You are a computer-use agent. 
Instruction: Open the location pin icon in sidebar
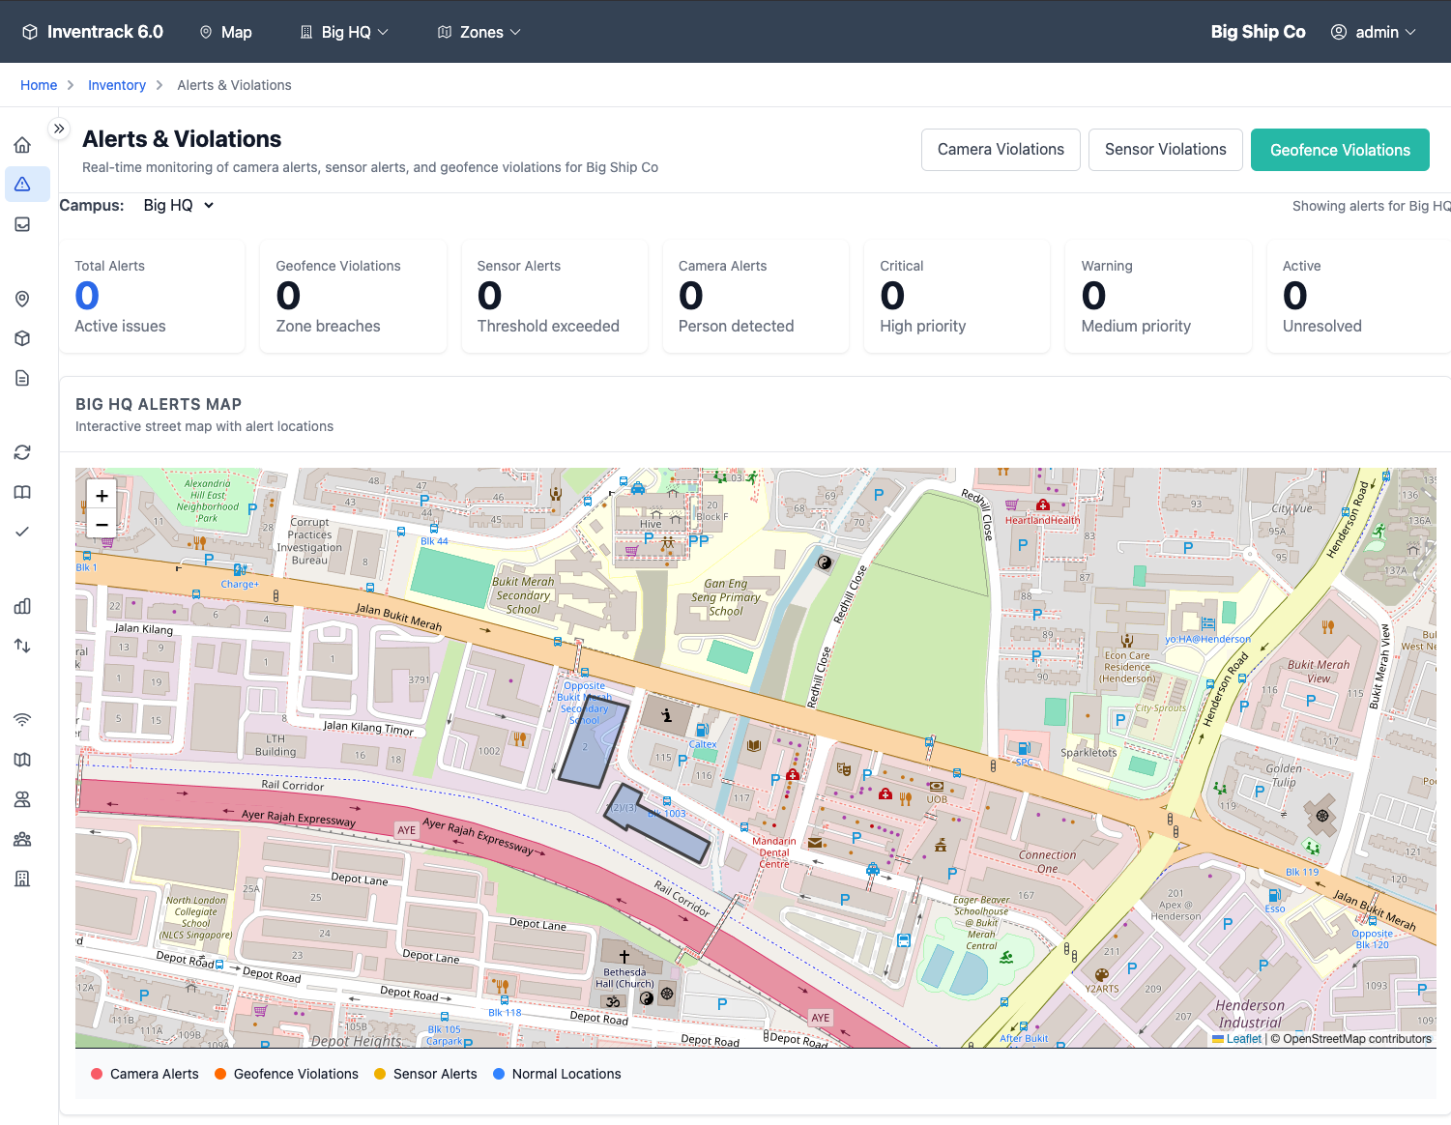22,299
